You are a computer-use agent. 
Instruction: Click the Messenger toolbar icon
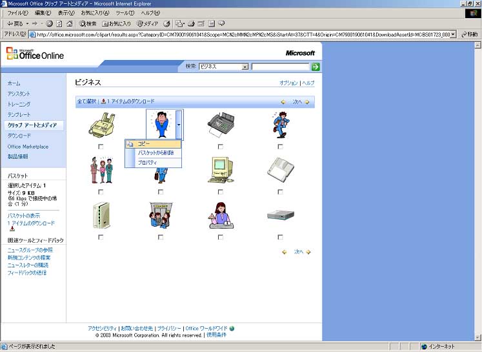click(221, 23)
